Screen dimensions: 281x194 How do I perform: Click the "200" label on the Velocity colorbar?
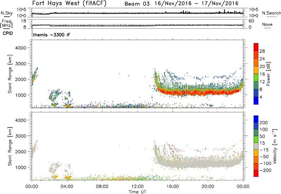coord(264,123)
